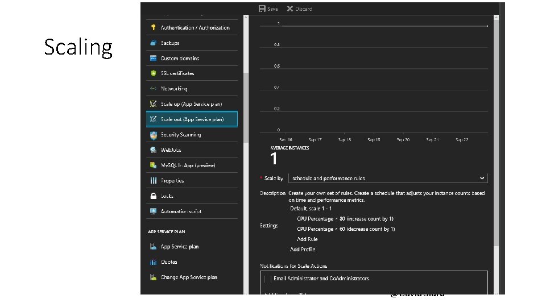Click the Authentication key icon
The width and height of the screenshot is (546, 307).
coord(153,27)
